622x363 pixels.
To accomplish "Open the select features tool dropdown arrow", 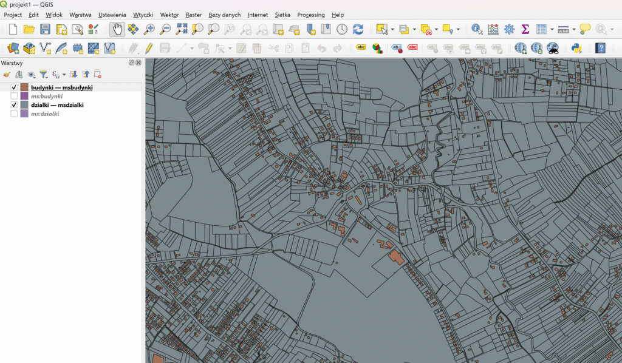I will pos(392,29).
